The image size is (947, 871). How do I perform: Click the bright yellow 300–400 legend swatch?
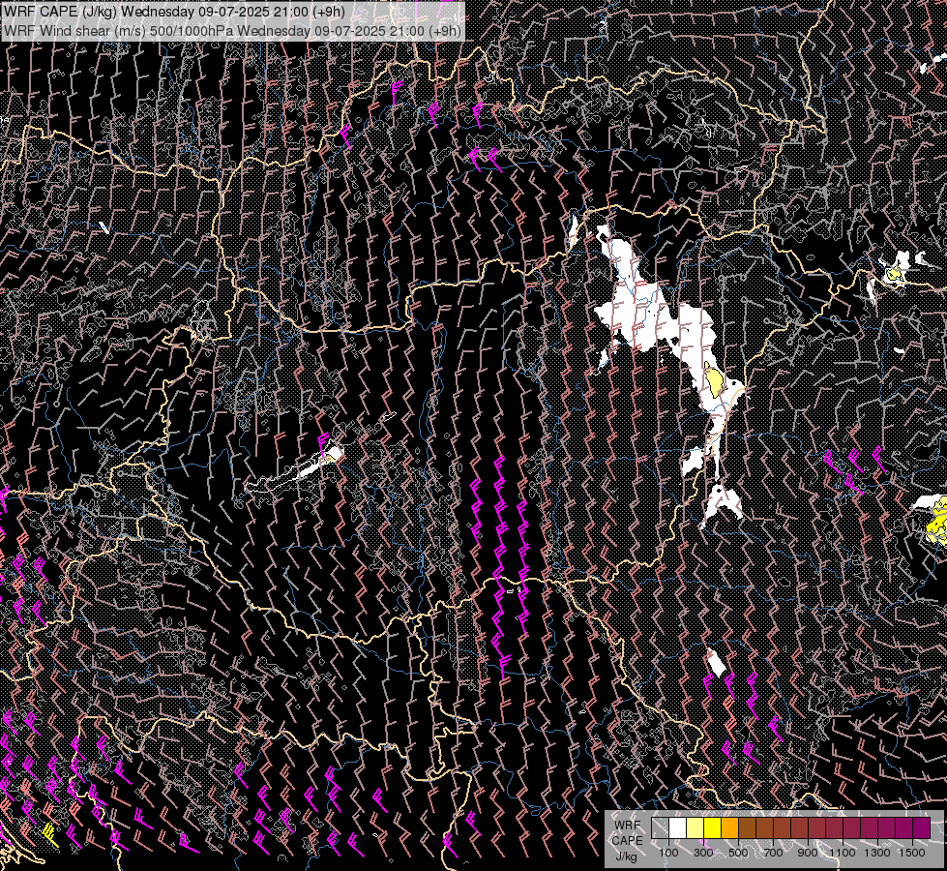click(713, 828)
